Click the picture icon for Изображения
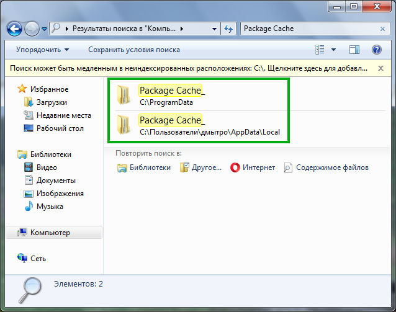The height and width of the screenshot is (312, 396). 29,194
